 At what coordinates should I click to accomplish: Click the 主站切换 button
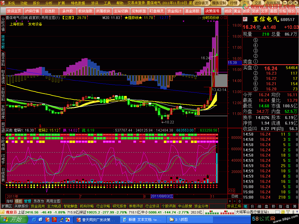(121, 11)
